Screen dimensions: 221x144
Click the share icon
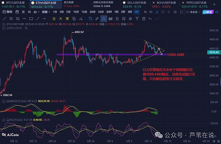coord(217,12)
